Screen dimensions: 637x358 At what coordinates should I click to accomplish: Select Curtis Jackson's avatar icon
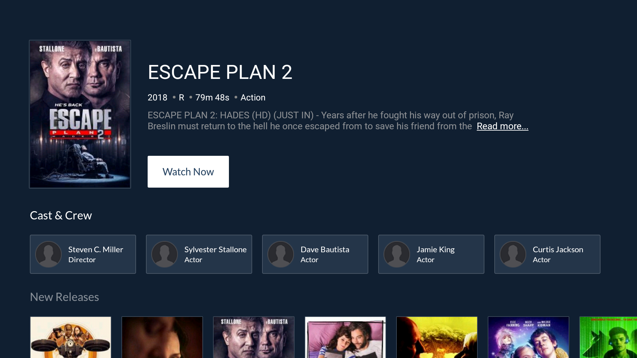[x=513, y=254]
